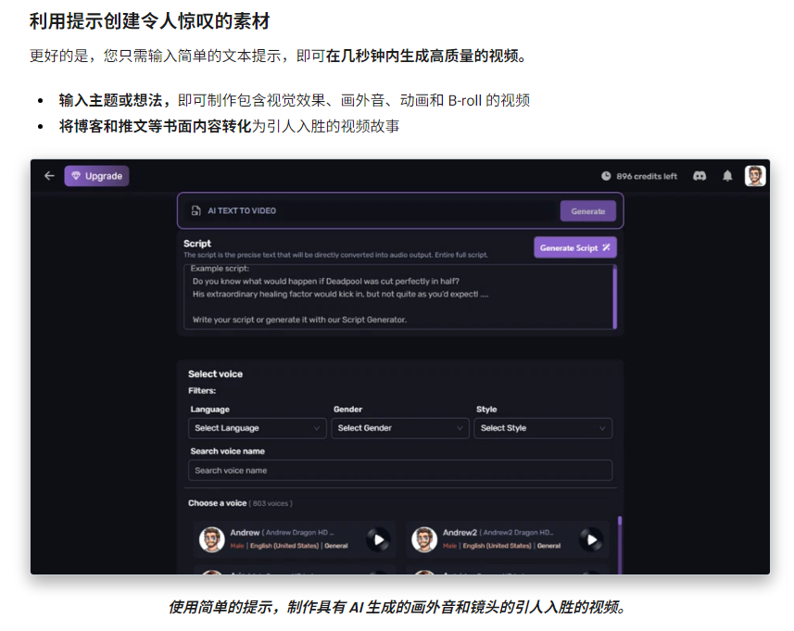The width and height of the screenshot is (794, 631).
Task: Select Andrew's voice avatar
Action: click(212, 539)
